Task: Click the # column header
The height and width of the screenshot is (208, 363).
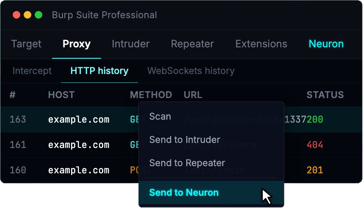Action: tap(13, 95)
